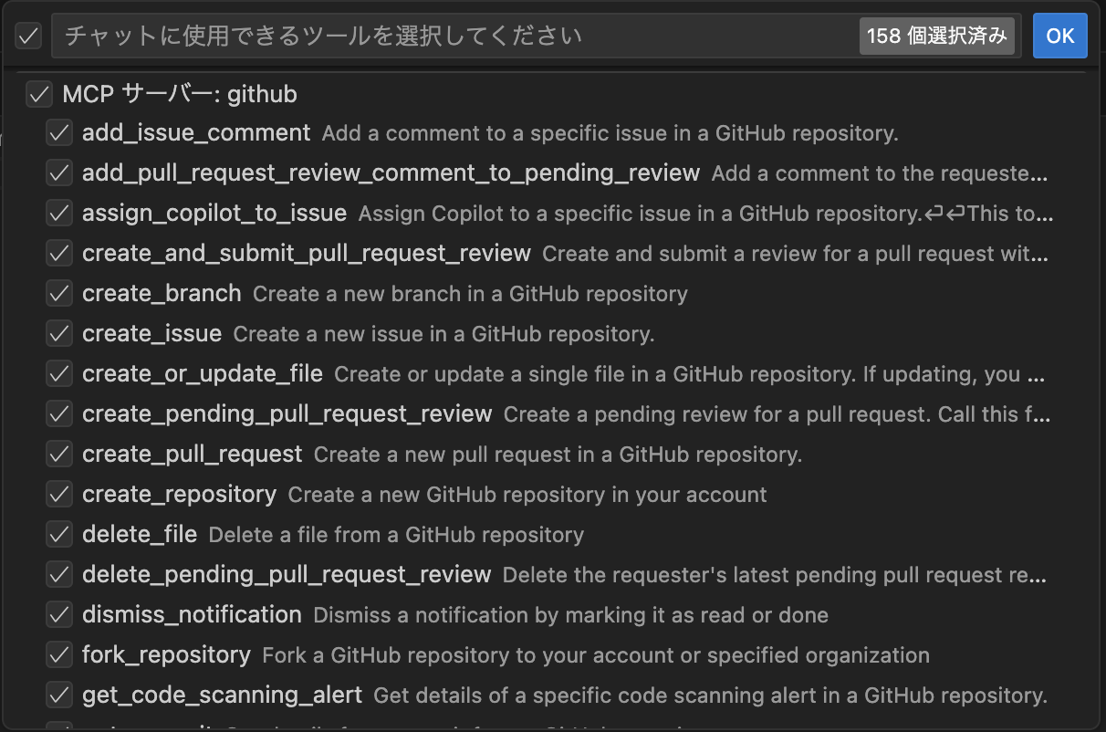This screenshot has width=1106, height=732.
Task: Click the 158 個選択済み badge
Action: click(x=937, y=36)
